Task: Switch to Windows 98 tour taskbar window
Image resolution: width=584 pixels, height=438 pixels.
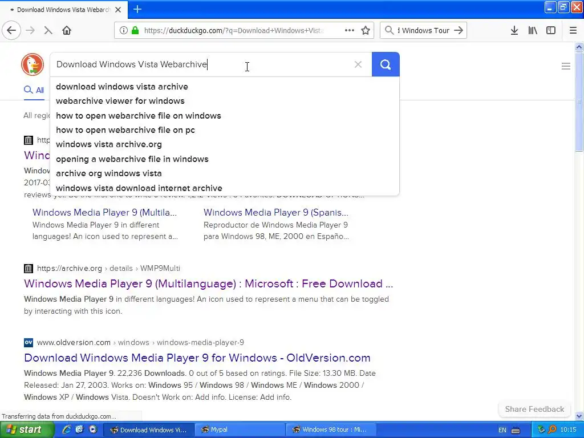Action: pos(331,430)
